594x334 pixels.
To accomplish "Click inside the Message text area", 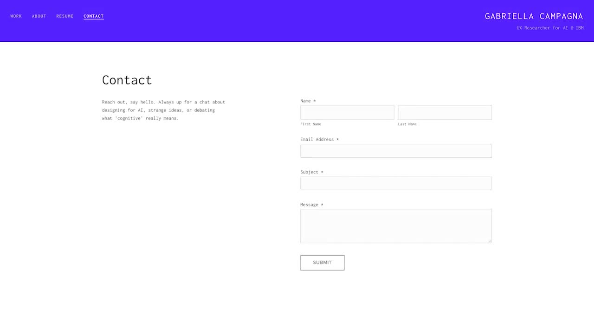I will pos(396,226).
